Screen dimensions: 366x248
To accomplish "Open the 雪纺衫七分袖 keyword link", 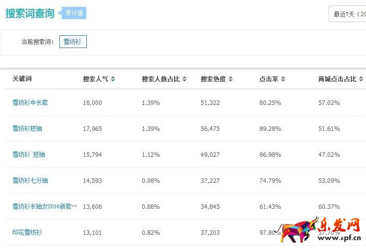I will (x=30, y=181).
